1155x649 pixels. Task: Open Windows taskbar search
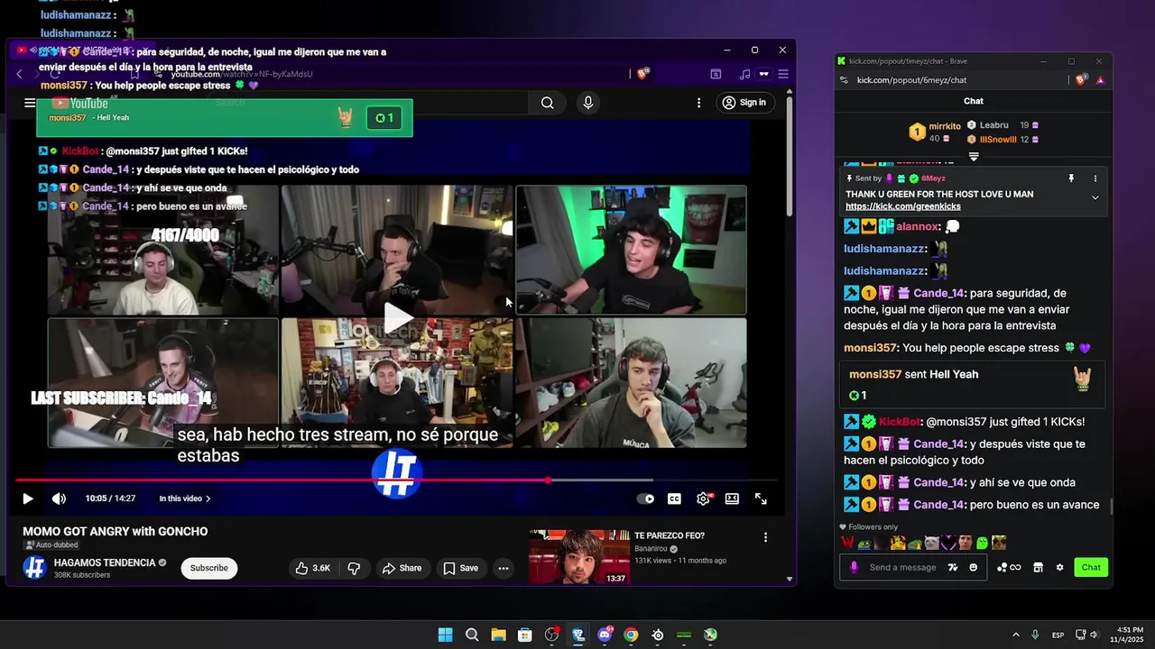point(472,635)
